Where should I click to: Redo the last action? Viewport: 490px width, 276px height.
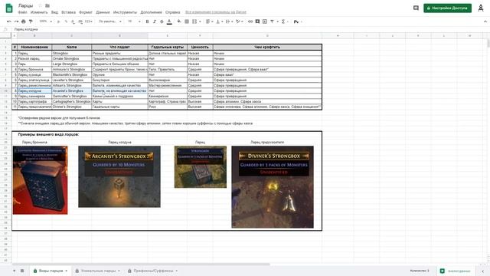pyautogui.click(x=16, y=21)
